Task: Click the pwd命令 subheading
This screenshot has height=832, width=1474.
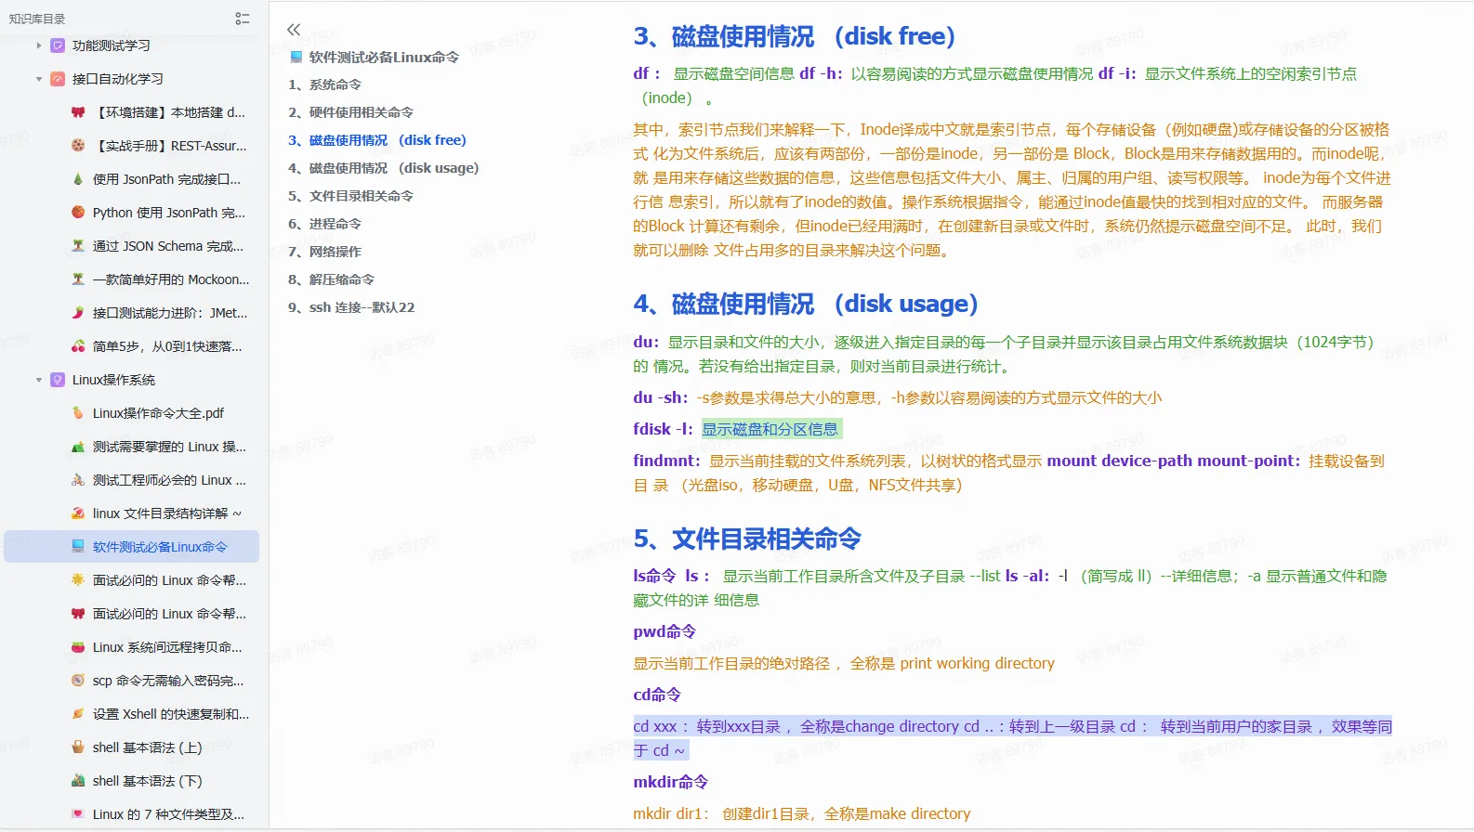Action: tap(665, 631)
